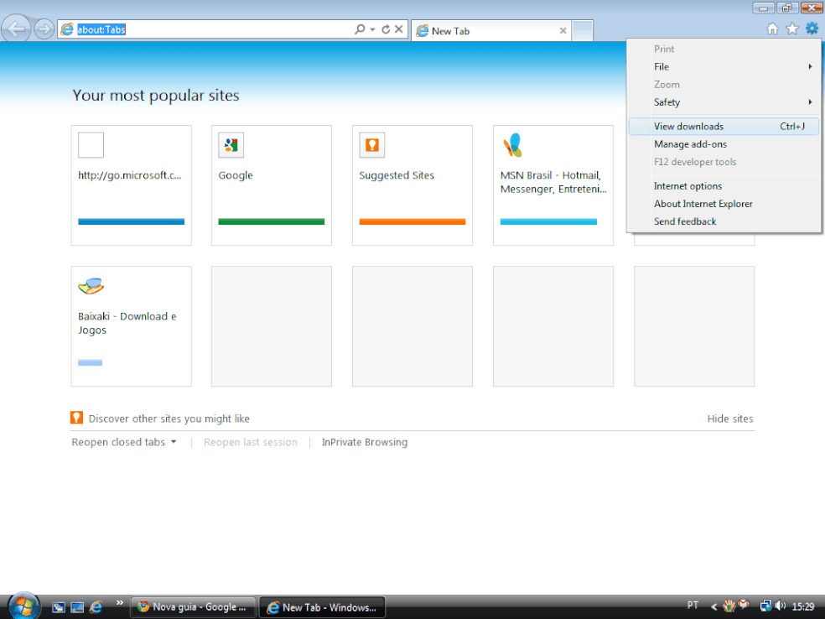Open Internet options from menu
This screenshot has height=619, width=825.
point(724,186)
